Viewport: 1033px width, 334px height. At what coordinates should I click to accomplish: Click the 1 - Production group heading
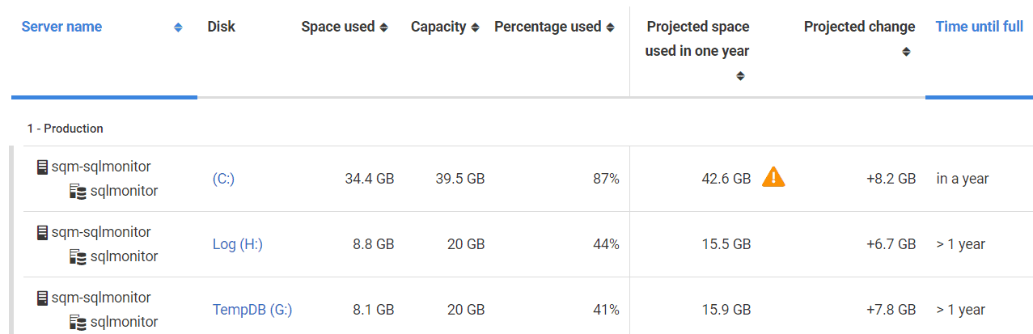click(x=65, y=129)
